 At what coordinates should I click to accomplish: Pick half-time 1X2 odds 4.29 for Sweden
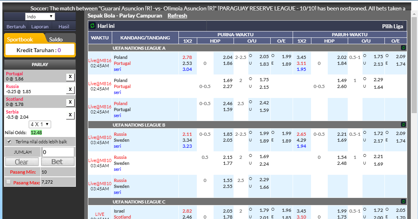pyautogui.click(x=301, y=140)
